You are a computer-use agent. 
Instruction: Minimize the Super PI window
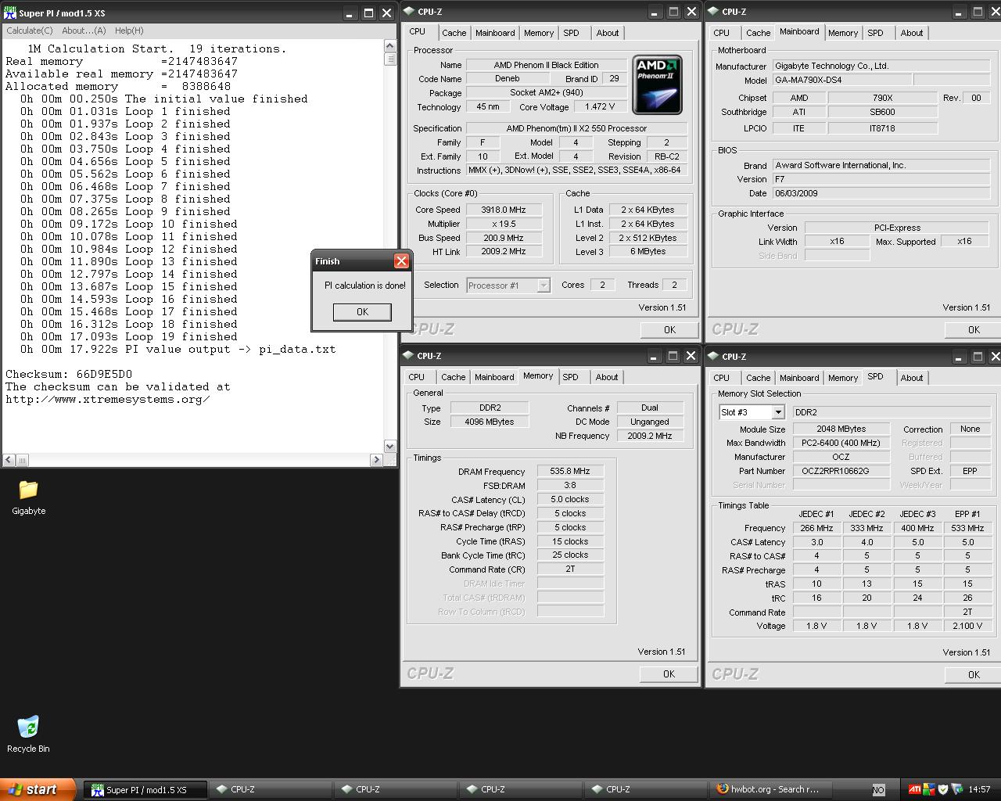349,13
